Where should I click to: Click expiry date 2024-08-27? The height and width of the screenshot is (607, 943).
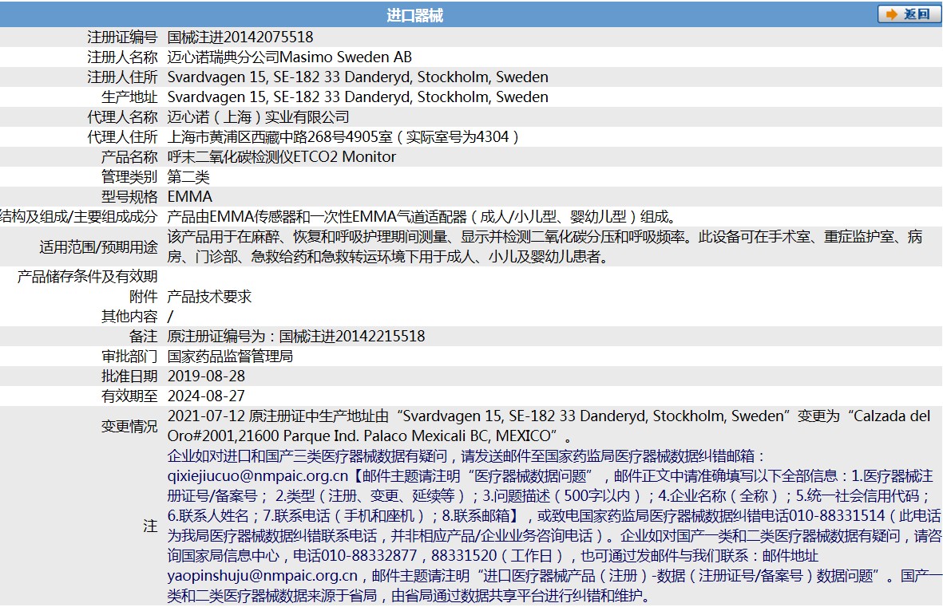[x=206, y=396]
